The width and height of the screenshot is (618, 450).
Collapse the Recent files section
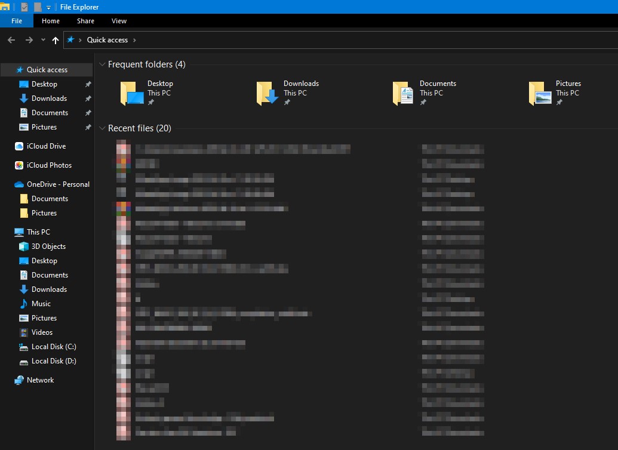(102, 128)
